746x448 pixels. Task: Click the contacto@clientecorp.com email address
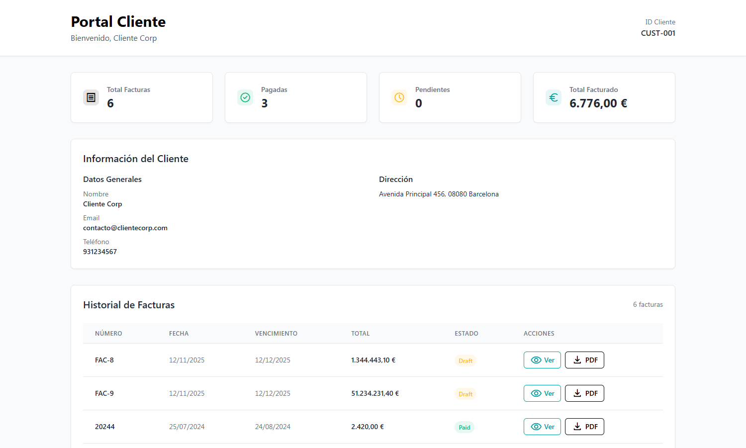coord(125,228)
